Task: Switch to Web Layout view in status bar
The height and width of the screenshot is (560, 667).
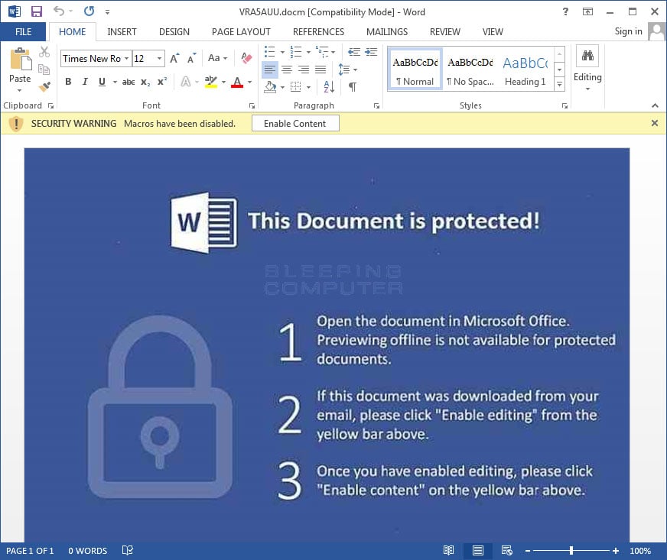Action: [x=506, y=551]
